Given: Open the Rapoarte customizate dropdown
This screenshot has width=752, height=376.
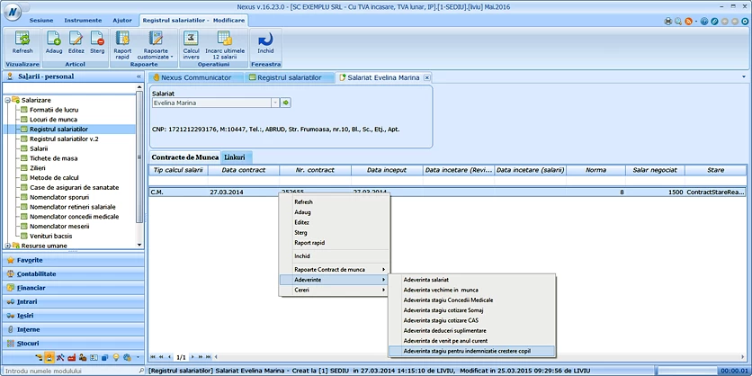Looking at the screenshot, I should pyautogui.click(x=156, y=45).
